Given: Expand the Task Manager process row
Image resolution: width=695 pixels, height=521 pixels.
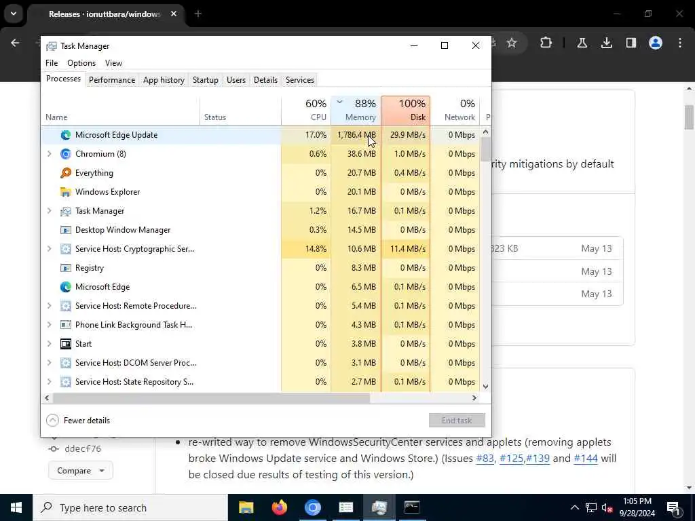Looking at the screenshot, I should (49, 211).
